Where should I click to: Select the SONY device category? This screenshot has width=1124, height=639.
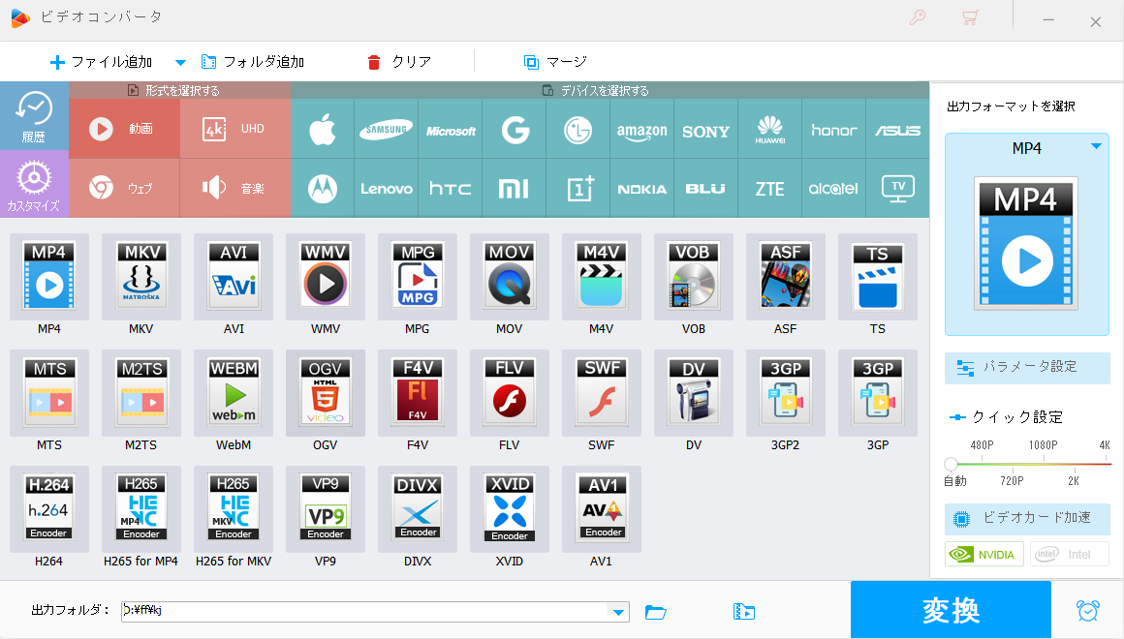click(705, 130)
